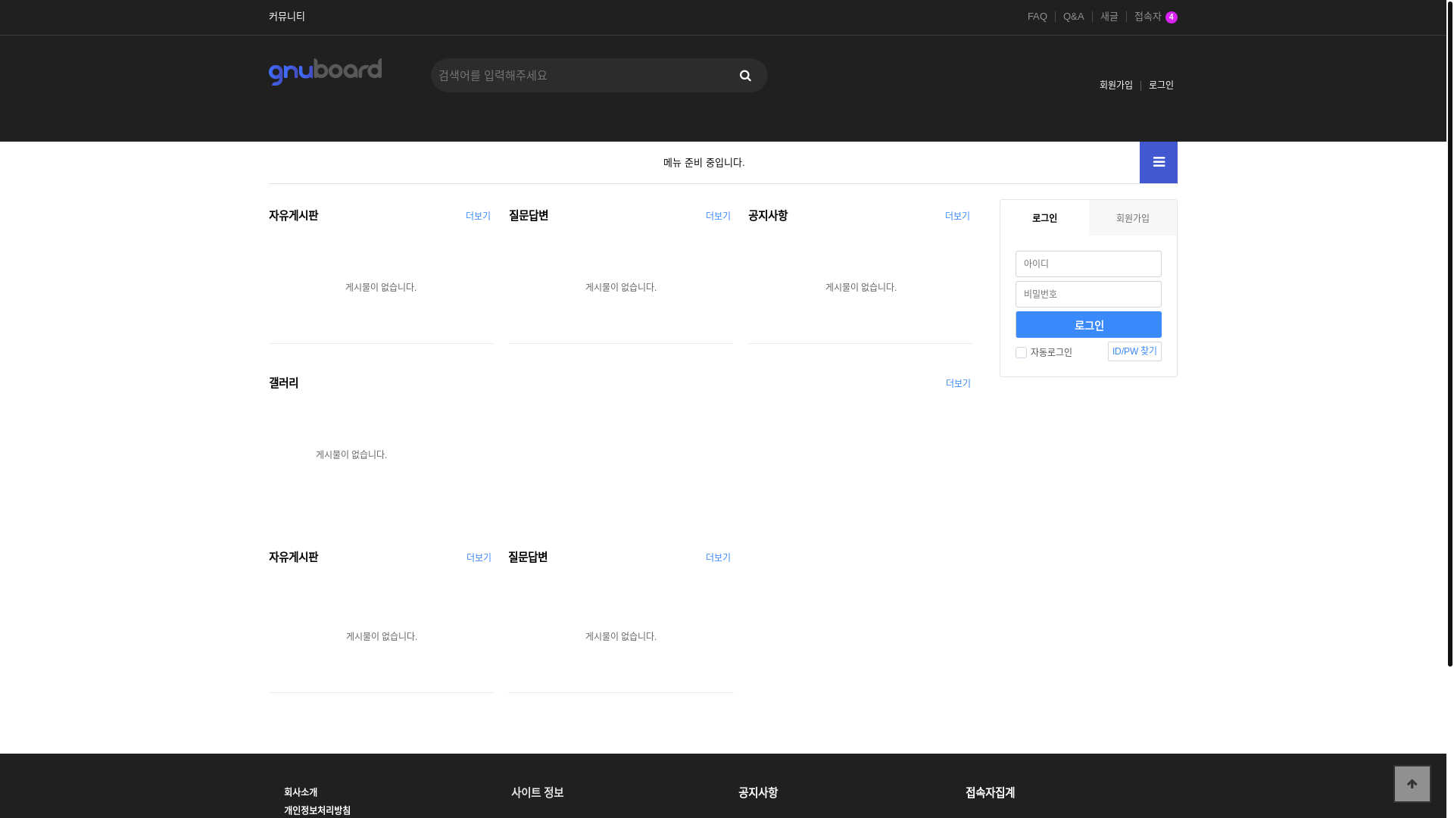Open the 접속자 count badge link

[x=1156, y=17]
